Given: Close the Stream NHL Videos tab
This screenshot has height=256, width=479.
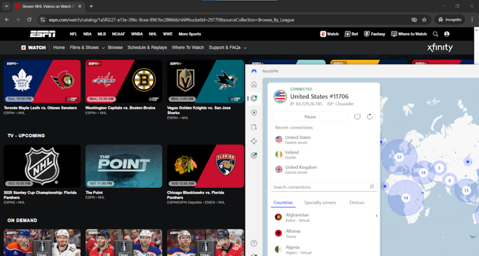Looking at the screenshot, I should [x=81, y=6].
